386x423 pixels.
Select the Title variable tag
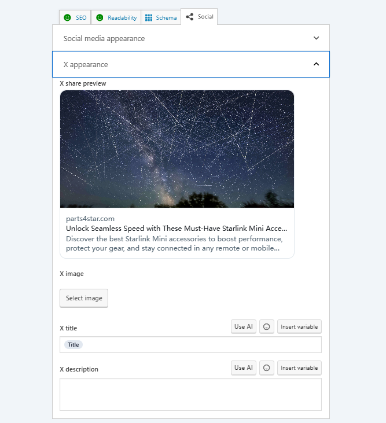73,345
